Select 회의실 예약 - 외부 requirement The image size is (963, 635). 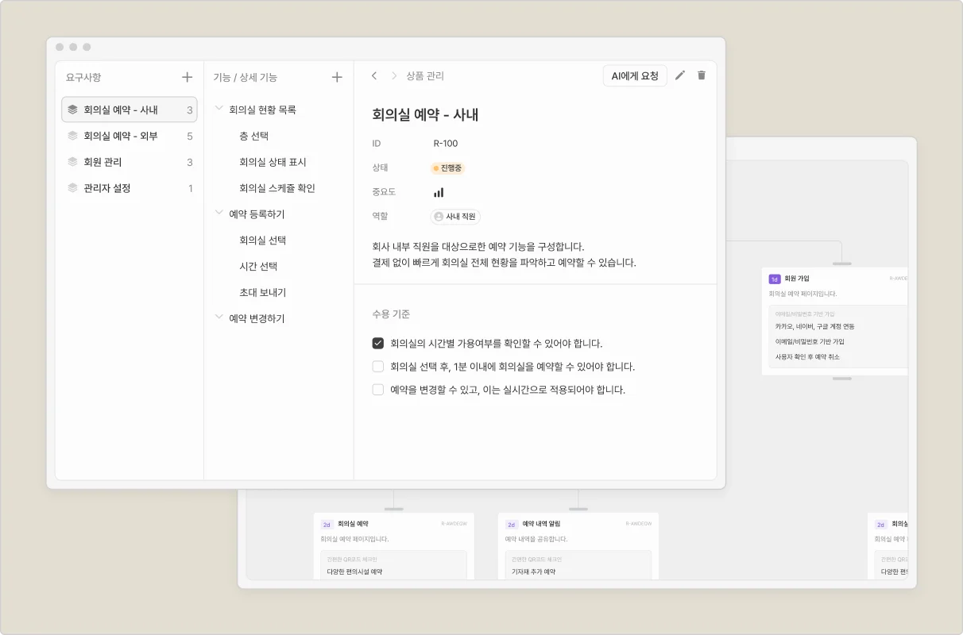click(x=121, y=137)
